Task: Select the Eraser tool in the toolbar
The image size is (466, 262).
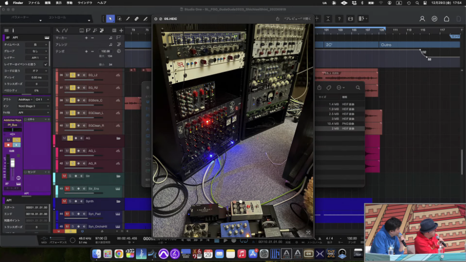Action: pyautogui.click(x=136, y=19)
